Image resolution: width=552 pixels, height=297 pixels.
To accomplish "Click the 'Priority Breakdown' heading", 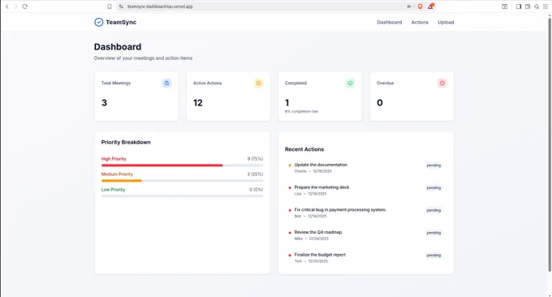I will 126,142.
